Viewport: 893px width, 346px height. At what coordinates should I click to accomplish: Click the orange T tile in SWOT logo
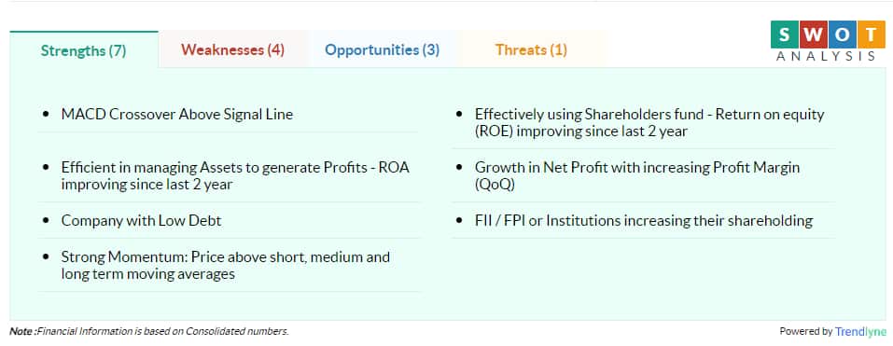click(871, 35)
